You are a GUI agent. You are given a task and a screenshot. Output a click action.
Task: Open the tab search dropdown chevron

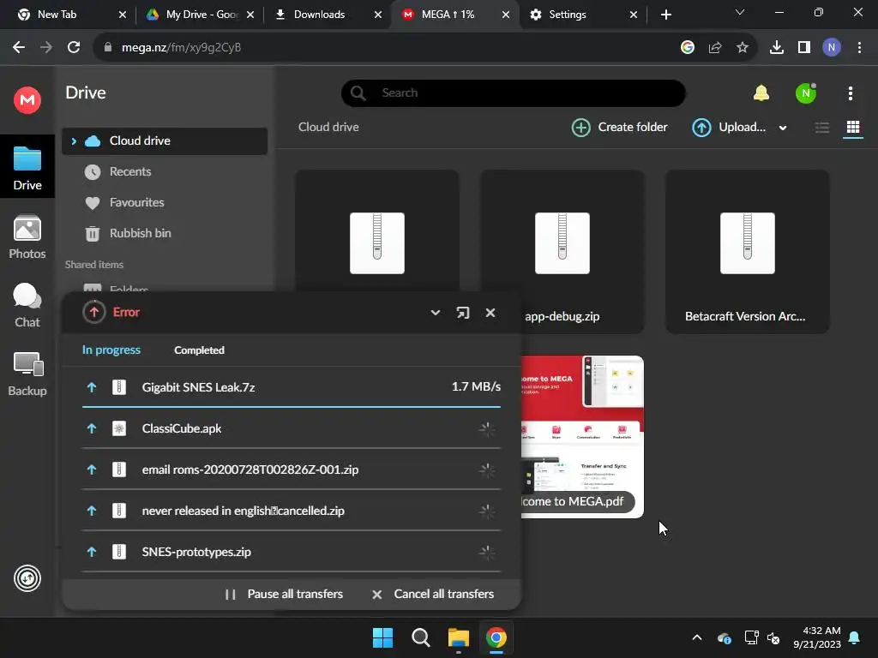pos(740,12)
